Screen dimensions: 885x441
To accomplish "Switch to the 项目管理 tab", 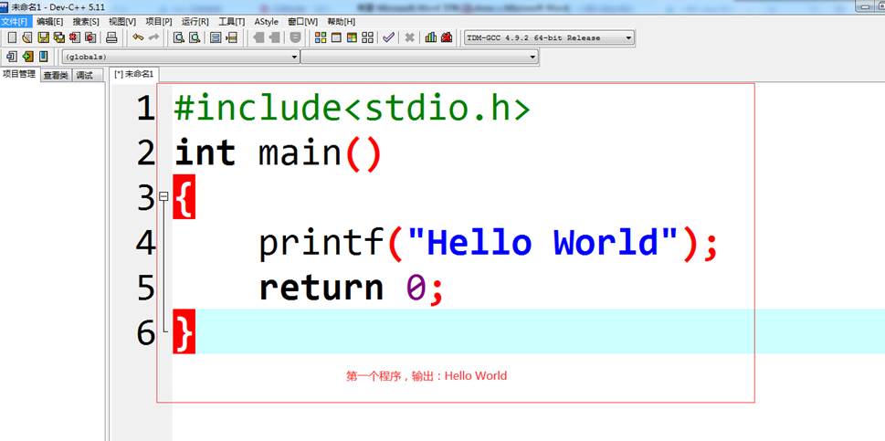I will (x=19, y=74).
